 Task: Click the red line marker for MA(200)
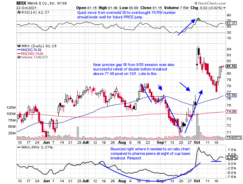click(19, 53)
